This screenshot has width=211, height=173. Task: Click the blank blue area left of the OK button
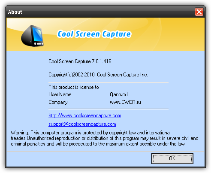tap(78, 159)
